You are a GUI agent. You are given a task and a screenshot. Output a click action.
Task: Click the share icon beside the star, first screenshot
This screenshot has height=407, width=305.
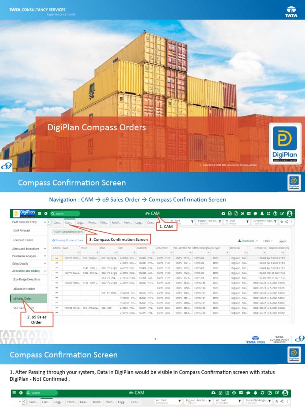tap(287, 222)
